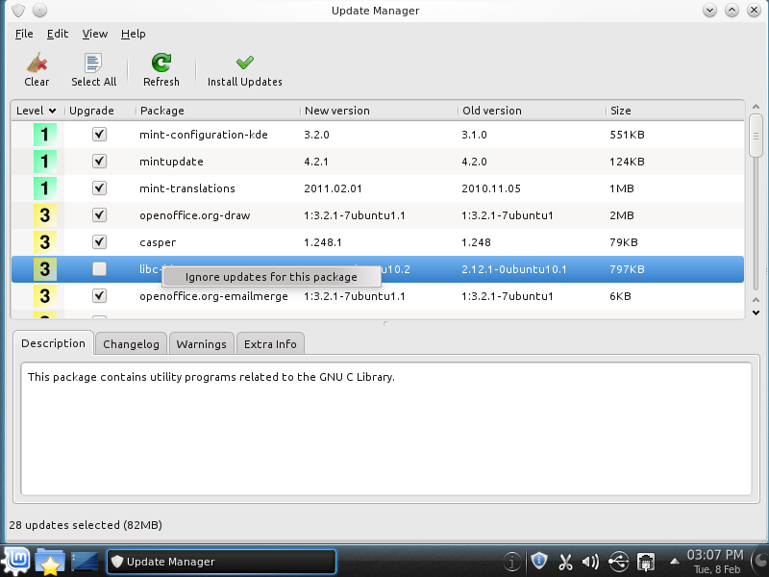Click the Update Manager taskbar button
This screenshot has width=769, height=577.
click(221, 562)
